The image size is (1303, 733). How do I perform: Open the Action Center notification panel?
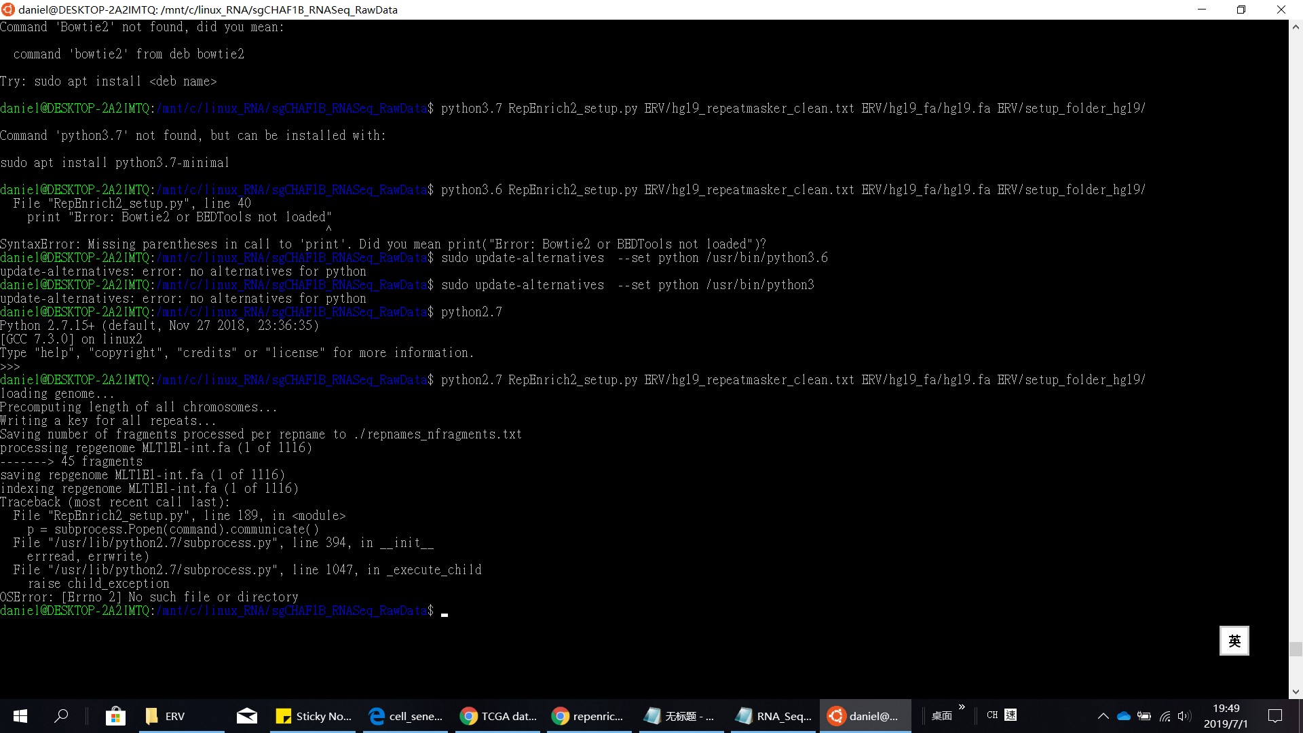(x=1274, y=715)
